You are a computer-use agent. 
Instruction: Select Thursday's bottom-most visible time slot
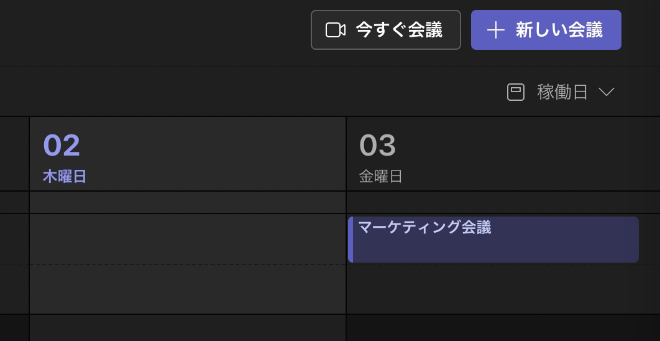[188, 328]
